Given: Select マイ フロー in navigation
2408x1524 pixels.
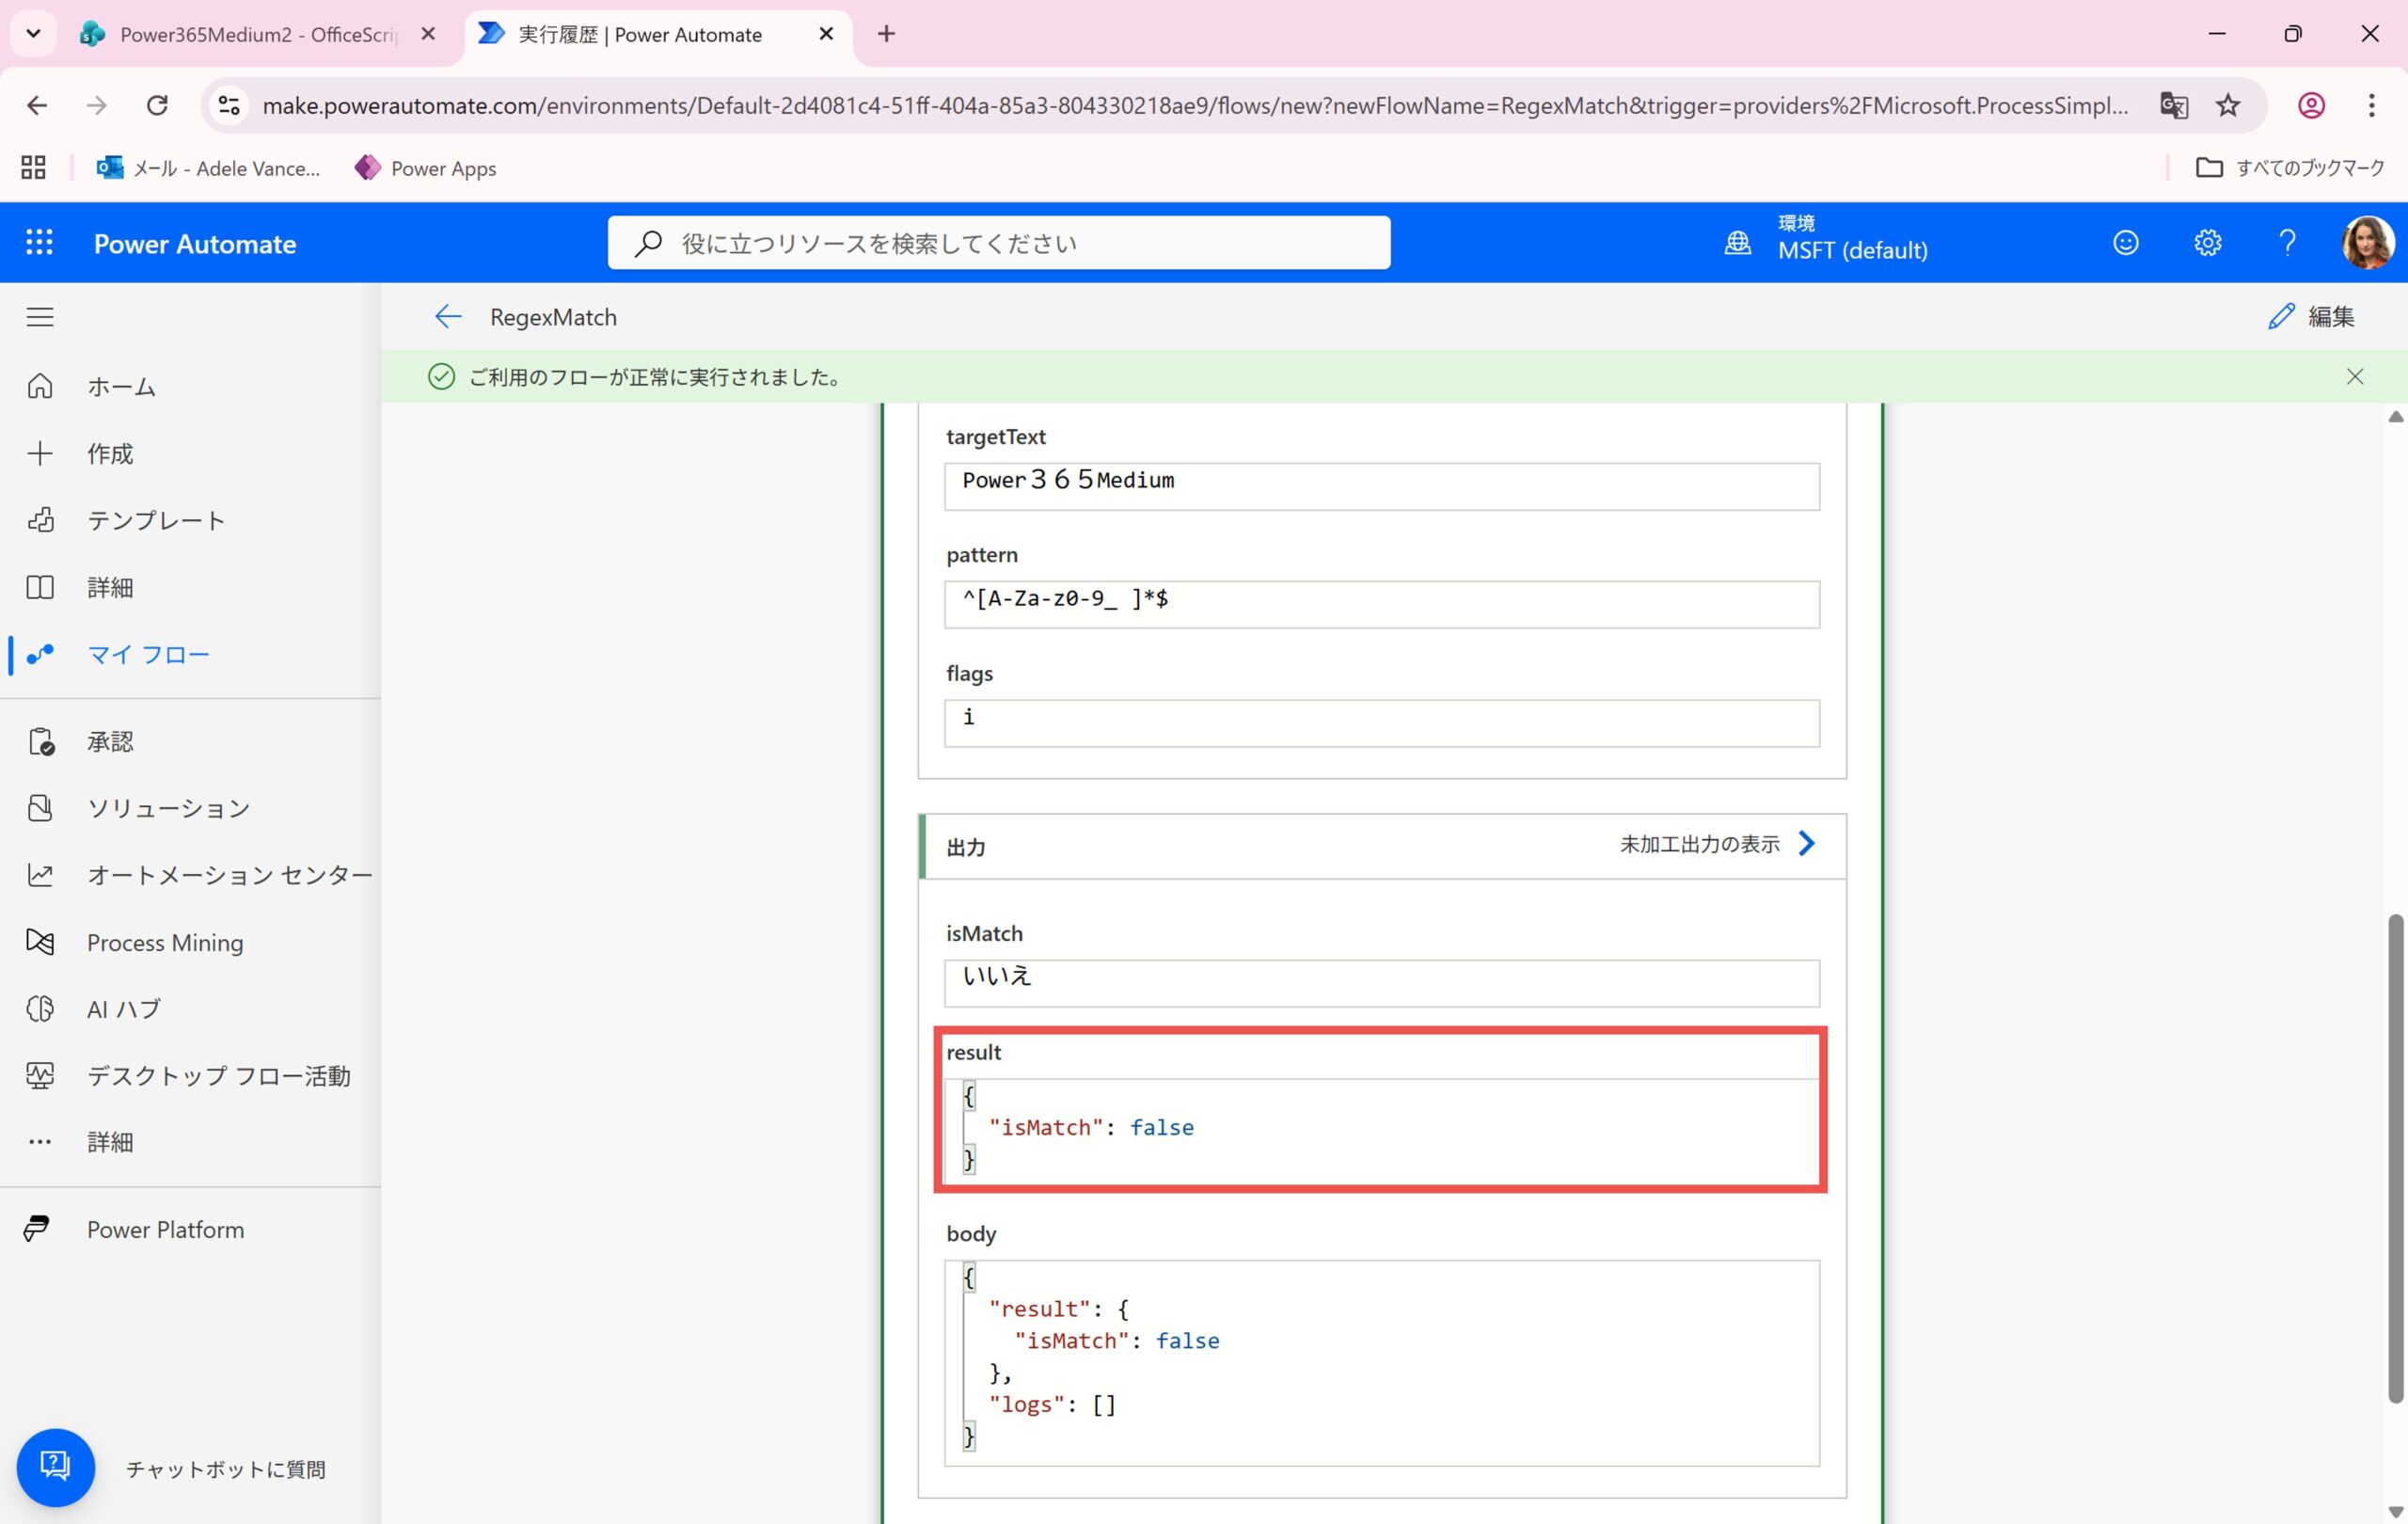Looking at the screenshot, I should point(148,655).
